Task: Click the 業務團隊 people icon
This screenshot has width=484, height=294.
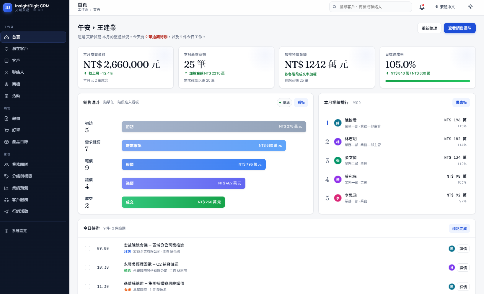Action: pyautogui.click(x=6, y=165)
